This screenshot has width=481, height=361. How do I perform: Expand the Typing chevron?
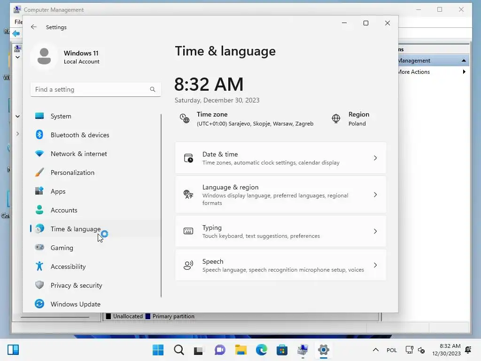(375, 231)
